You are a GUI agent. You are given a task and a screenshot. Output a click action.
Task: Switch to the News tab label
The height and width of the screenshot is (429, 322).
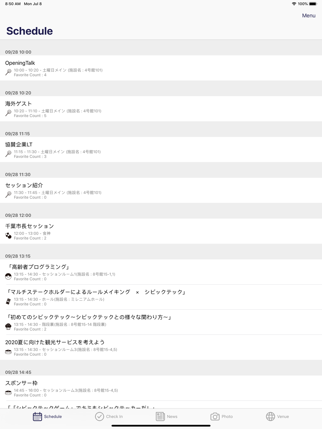172,416
